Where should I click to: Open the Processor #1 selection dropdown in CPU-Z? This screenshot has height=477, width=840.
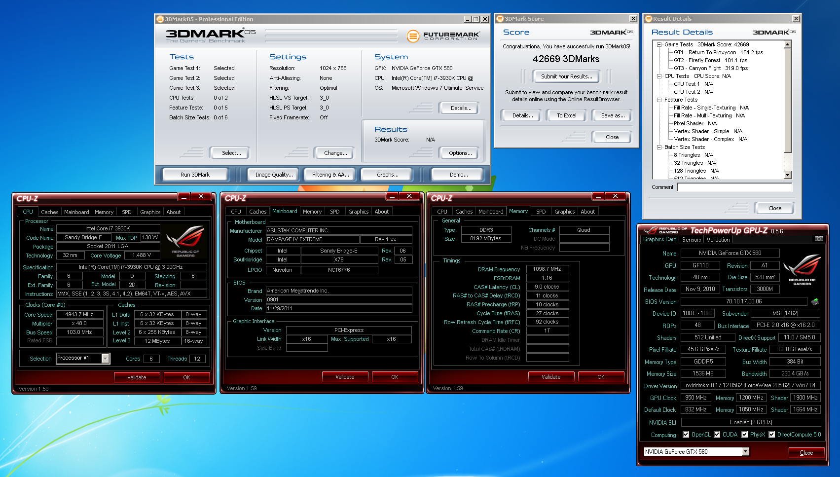point(106,359)
